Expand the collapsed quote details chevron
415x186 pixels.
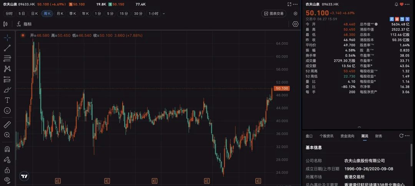tap(359, 128)
